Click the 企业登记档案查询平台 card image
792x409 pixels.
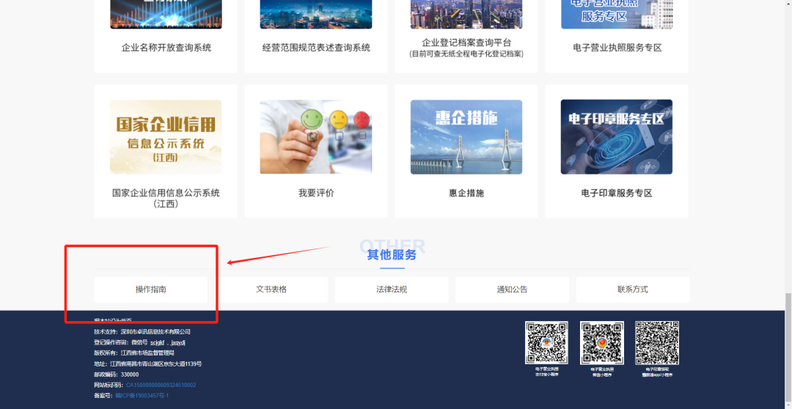point(466,14)
